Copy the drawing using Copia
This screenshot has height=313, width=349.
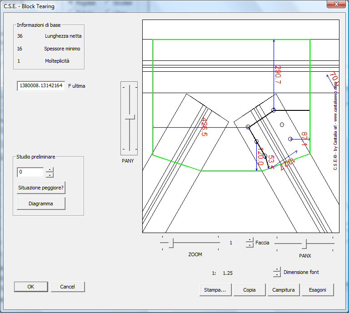(249, 290)
